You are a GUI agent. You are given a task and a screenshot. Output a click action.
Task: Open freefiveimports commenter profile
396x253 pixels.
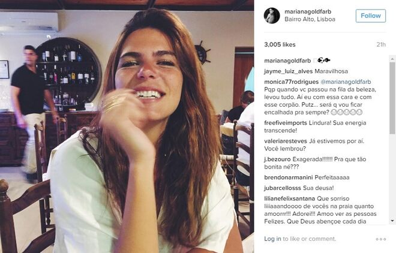pos(286,123)
